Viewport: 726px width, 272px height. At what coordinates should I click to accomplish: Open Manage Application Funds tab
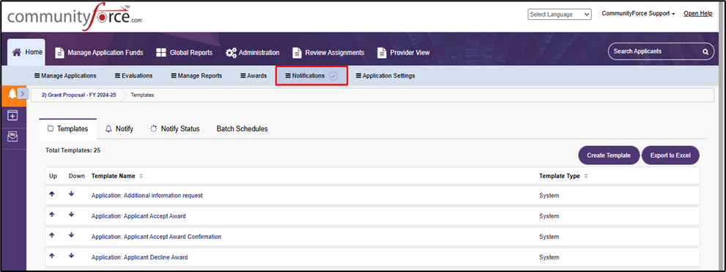tap(99, 53)
